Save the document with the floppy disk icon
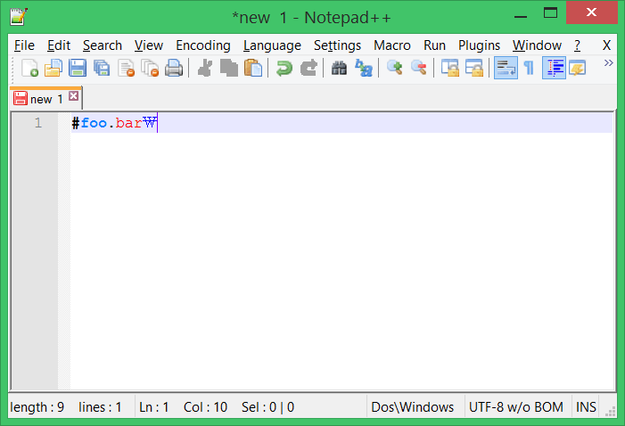625x426 pixels. pyautogui.click(x=78, y=68)
